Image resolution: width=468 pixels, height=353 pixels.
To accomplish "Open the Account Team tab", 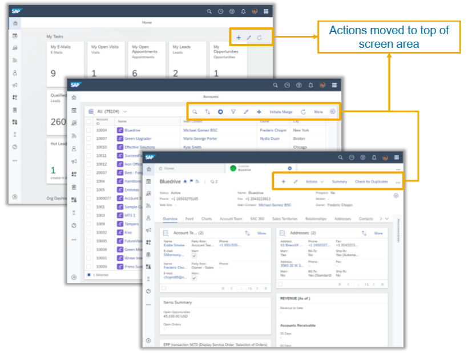I will (x=231, y=219).
